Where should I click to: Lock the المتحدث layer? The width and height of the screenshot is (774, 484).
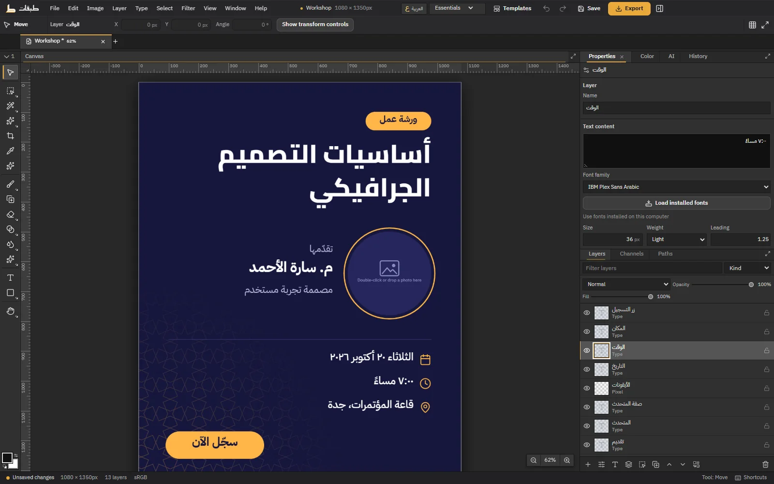point(767,426)
